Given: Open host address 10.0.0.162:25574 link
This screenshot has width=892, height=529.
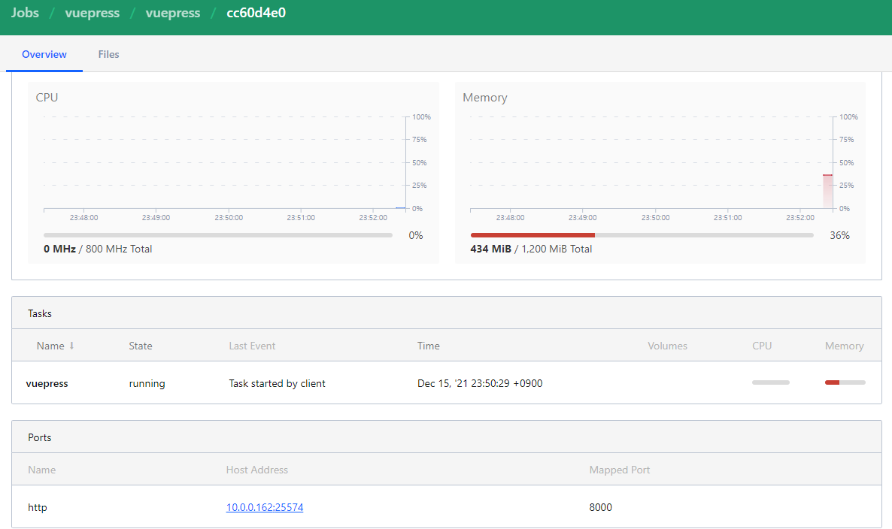Looking at the screenshot, I should pyautogui.click(x=265, y=507).
